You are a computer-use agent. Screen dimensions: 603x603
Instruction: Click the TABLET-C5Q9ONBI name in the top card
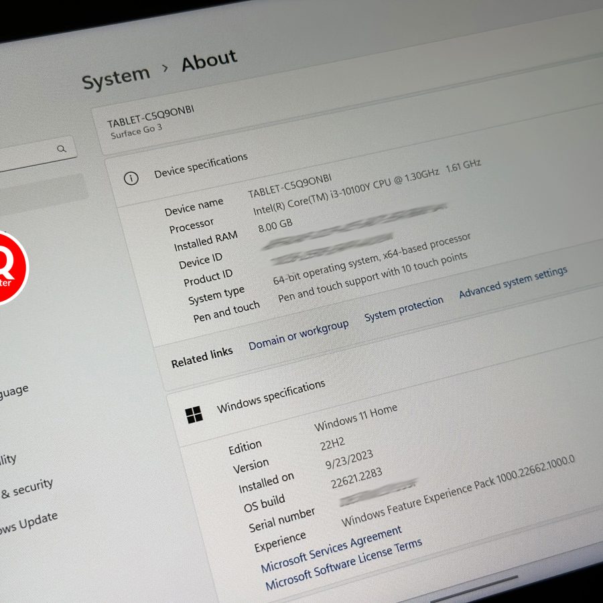click(150, 117)
